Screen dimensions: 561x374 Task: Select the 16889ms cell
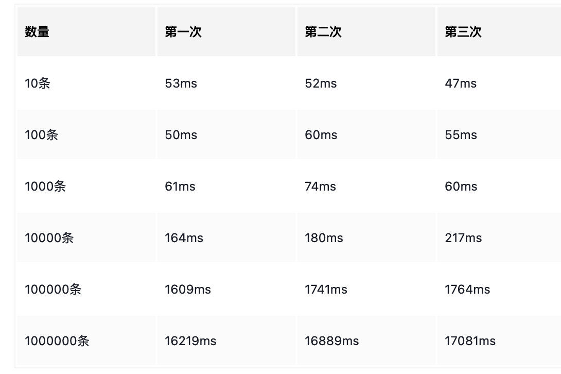366,341
